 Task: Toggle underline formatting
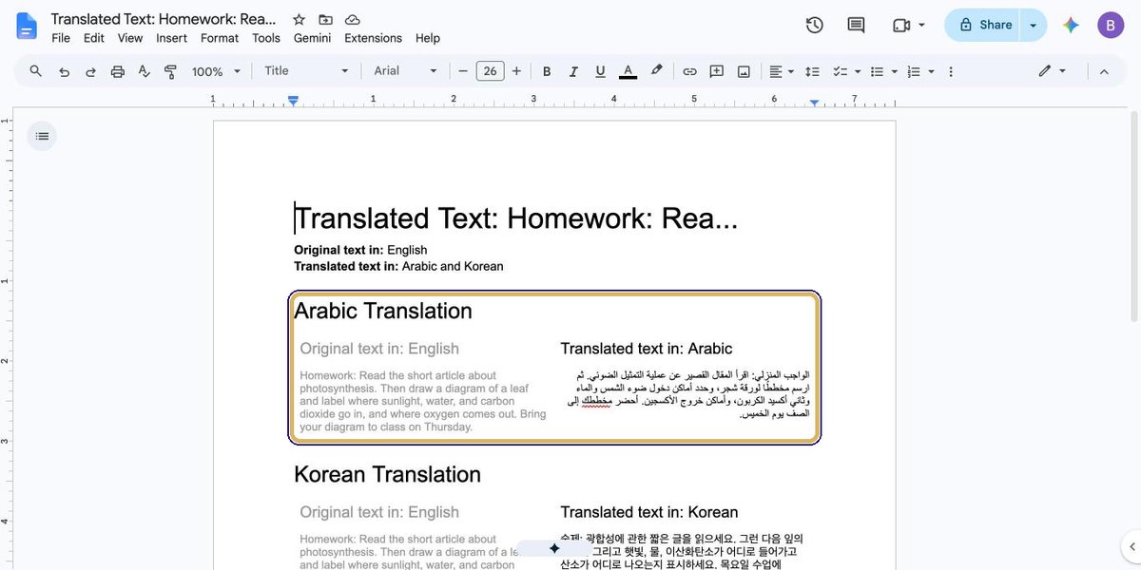(600, 71)
